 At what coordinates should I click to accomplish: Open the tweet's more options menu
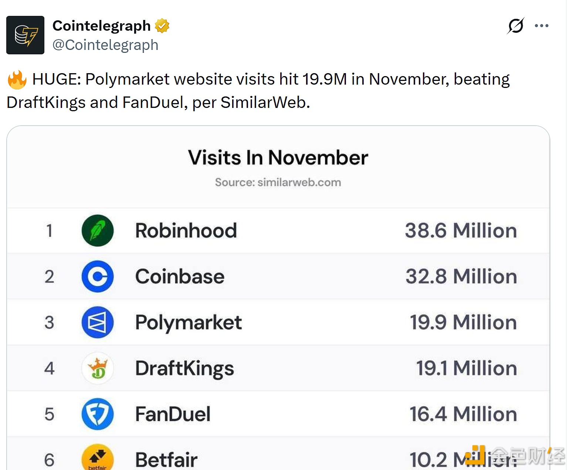(x=542, y=25)
